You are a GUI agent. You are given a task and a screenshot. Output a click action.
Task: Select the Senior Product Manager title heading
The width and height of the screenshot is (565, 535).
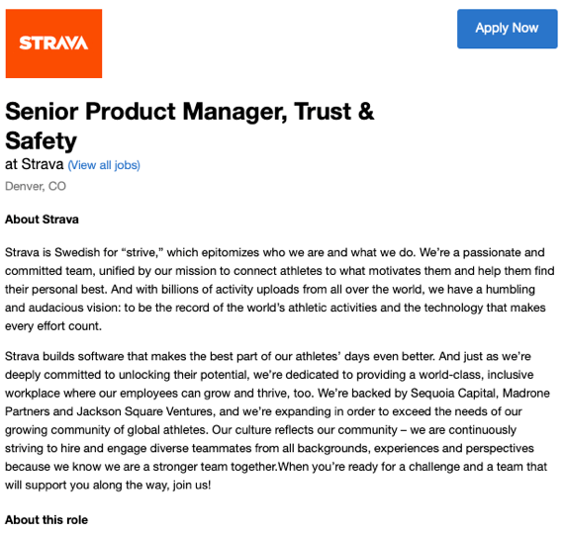point(190,126)
